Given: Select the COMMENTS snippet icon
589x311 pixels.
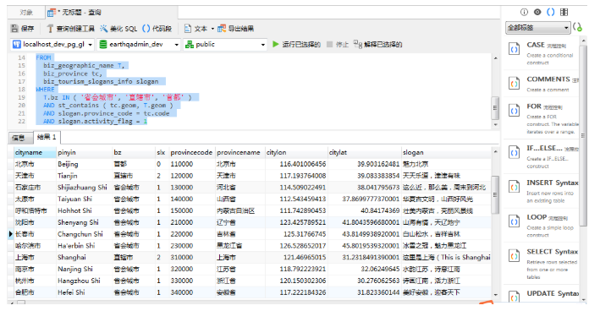Looking at the screenshot, I should (515, 83).
